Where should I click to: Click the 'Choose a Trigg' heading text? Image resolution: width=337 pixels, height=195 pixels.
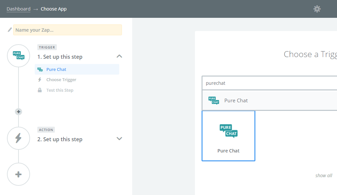(x=310, y=54)
